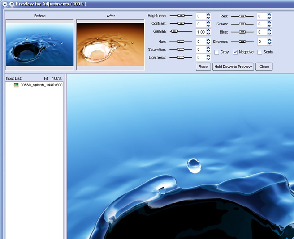Click the Gamma slider handle
The image size is (294, 239).
pyautogui.click(x=174, y=31)
